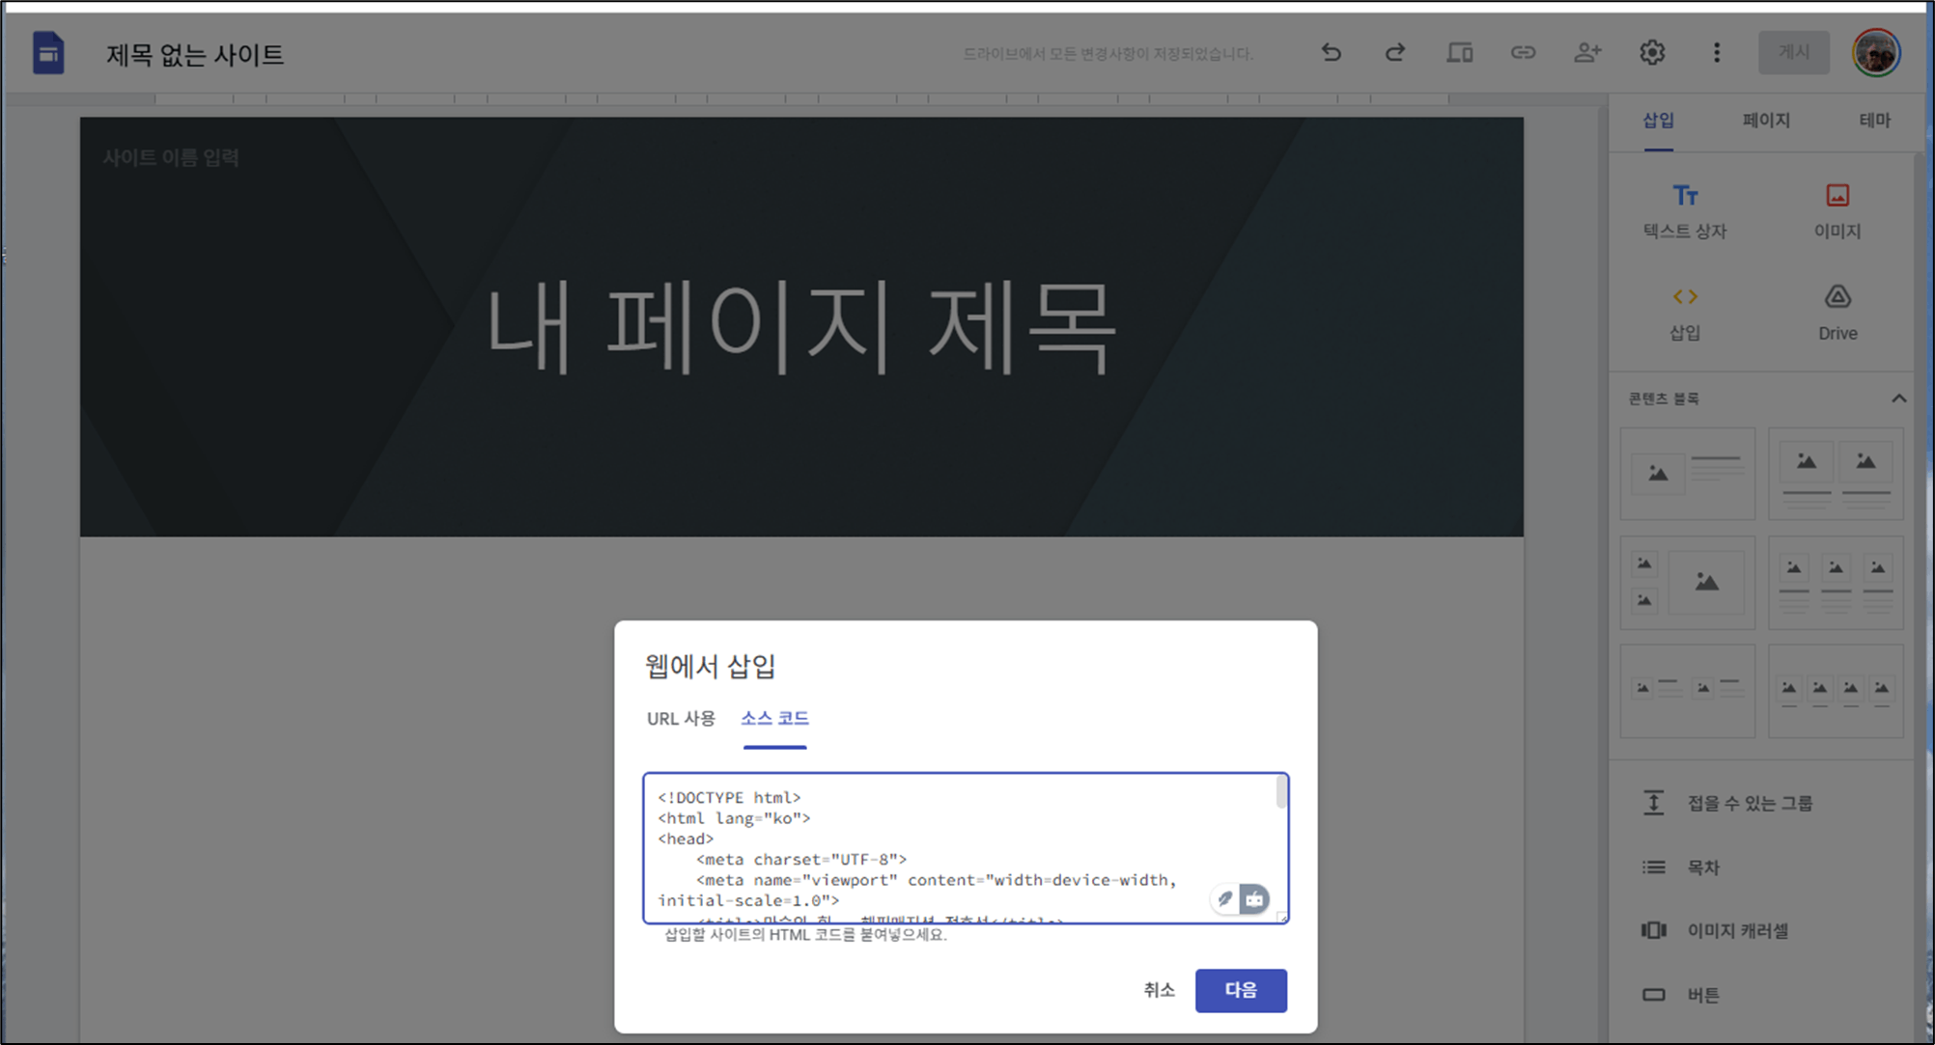Click the Google Sites home logo
Viewport: 1935px width, 1045px height.
[48, 54]
